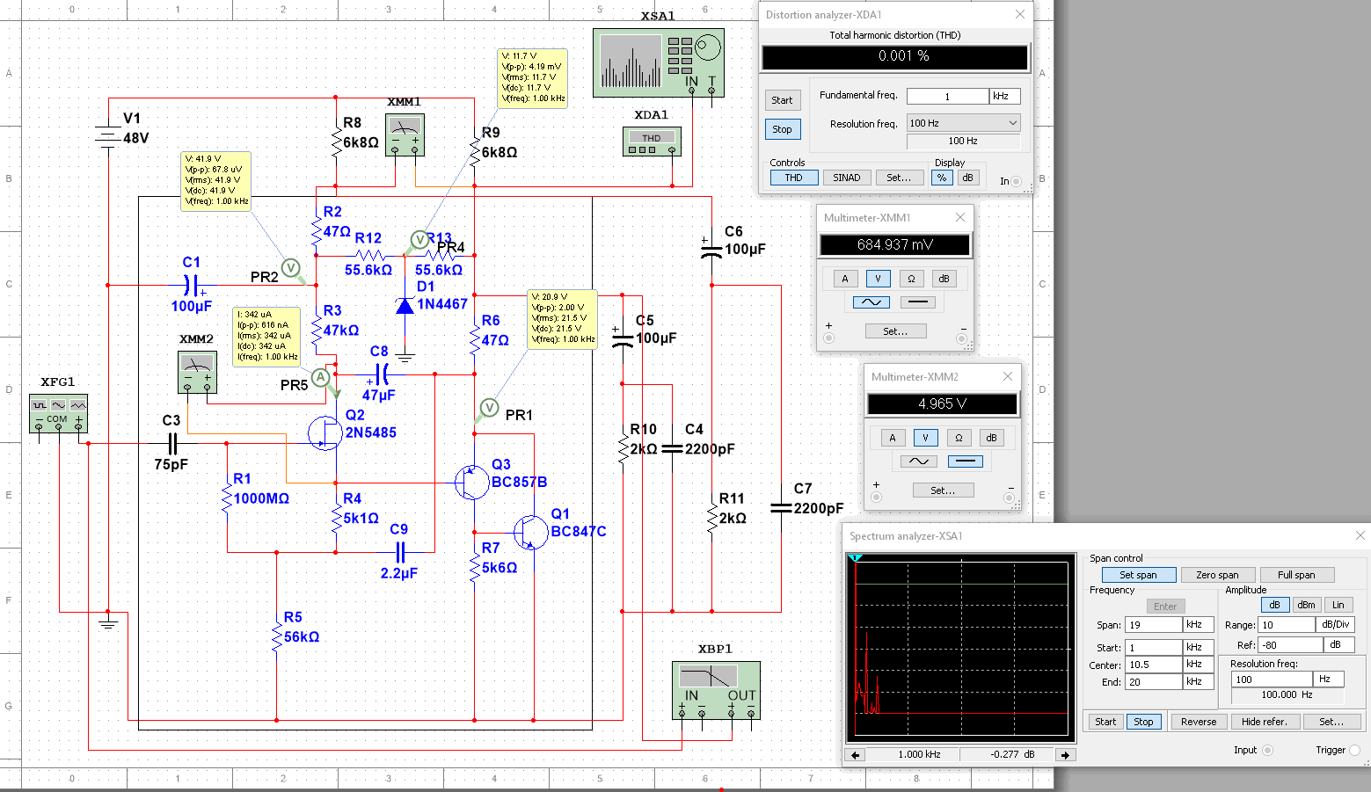The image size is (1371, 792).
Task: Select the ground symbol below diode D1
Action: [405, 358]
